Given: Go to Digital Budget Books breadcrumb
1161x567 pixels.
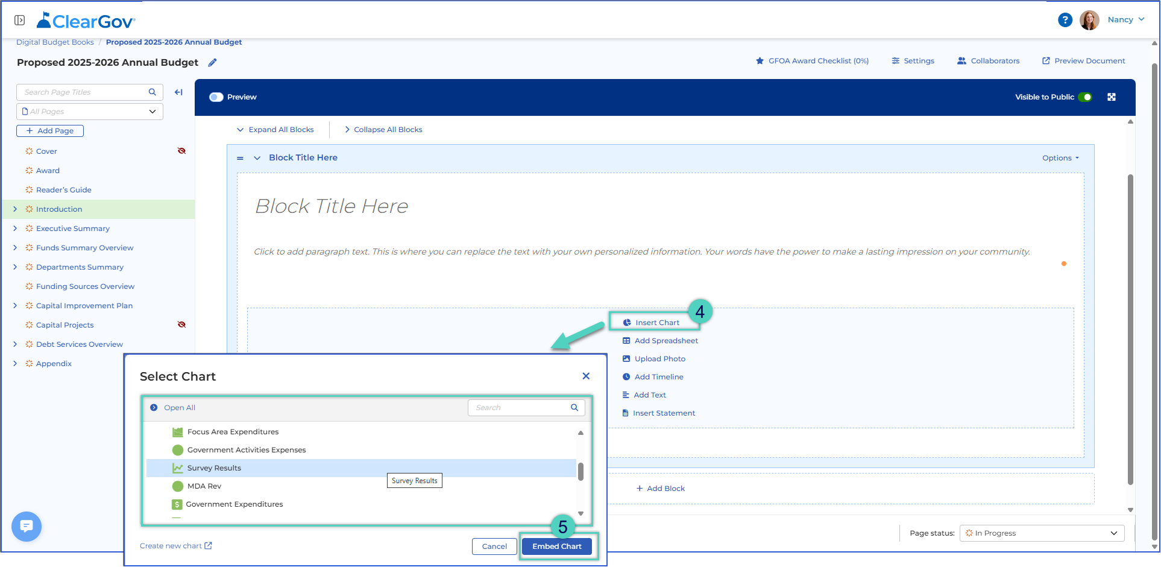Looking at the screenshot, I should [x=55, y=42].
